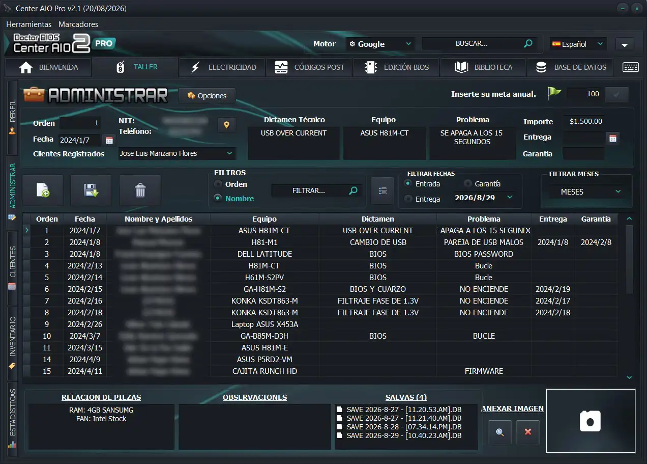
Task: Select the Entrega date radio button
Action: [x=408, y=199]
